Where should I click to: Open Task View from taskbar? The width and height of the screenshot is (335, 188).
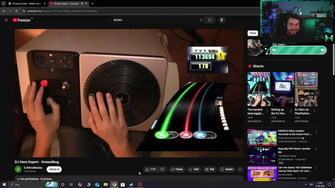71,185
